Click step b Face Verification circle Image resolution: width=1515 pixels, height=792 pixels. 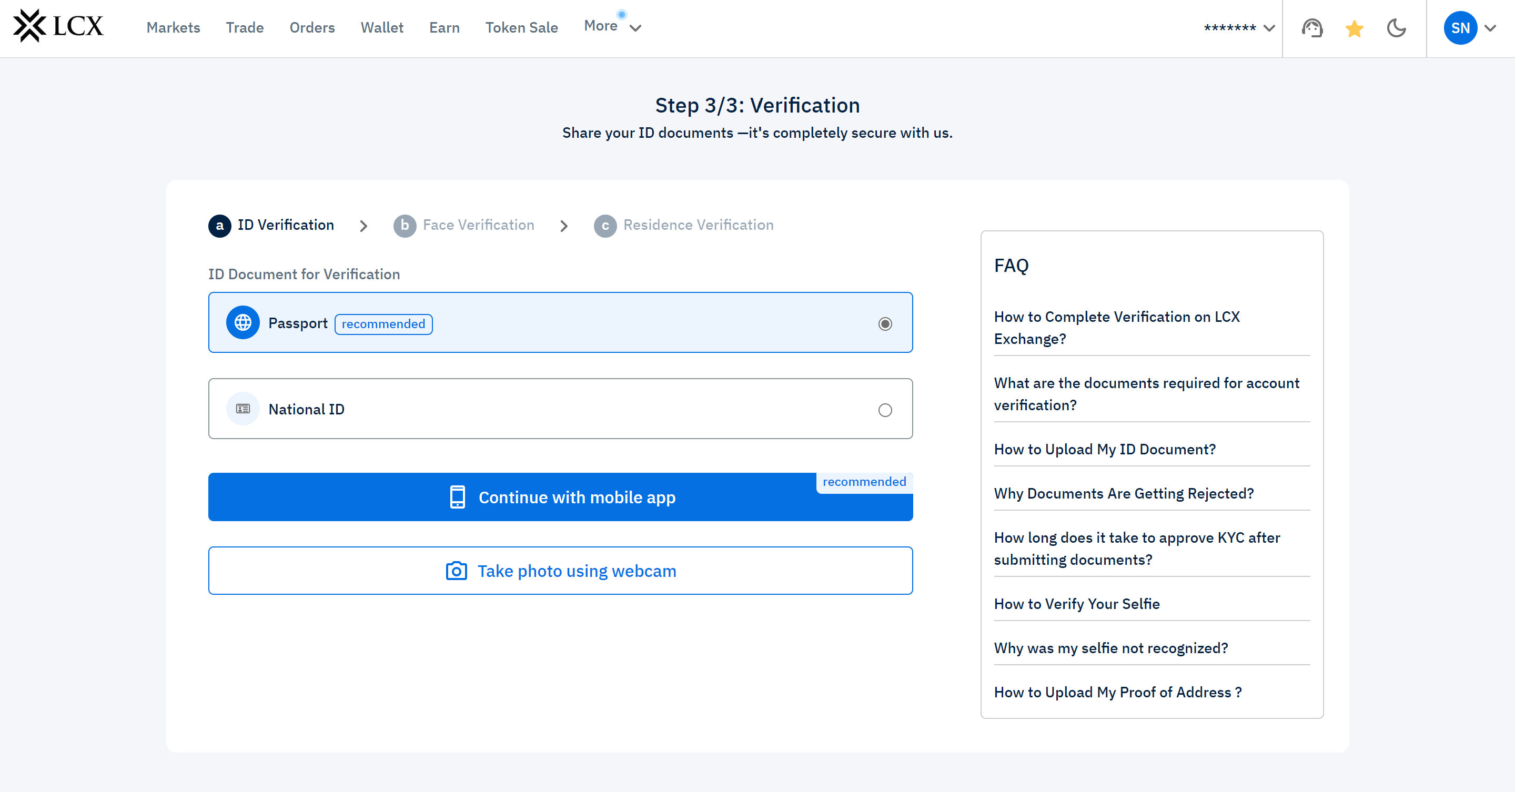pos(405,226)
